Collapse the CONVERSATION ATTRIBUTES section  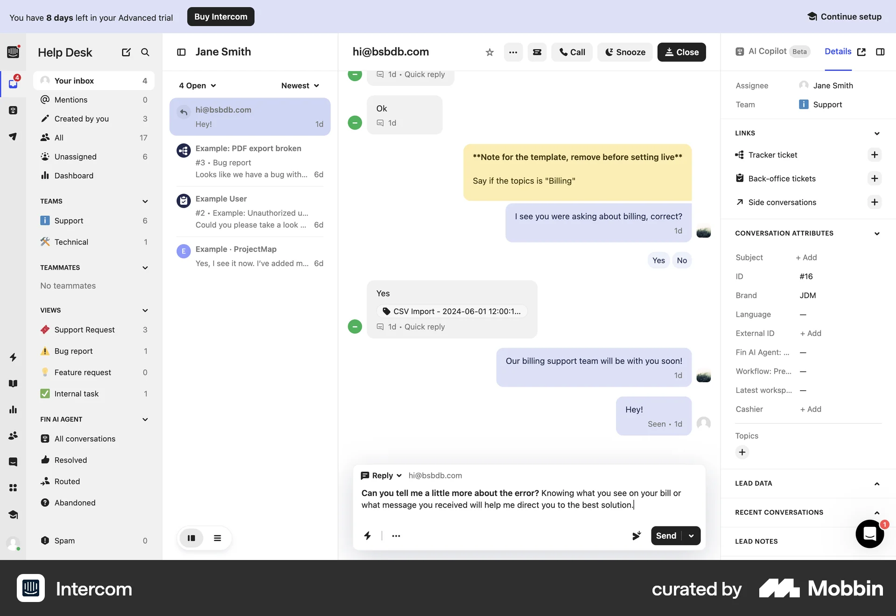[x=877, y=233]
